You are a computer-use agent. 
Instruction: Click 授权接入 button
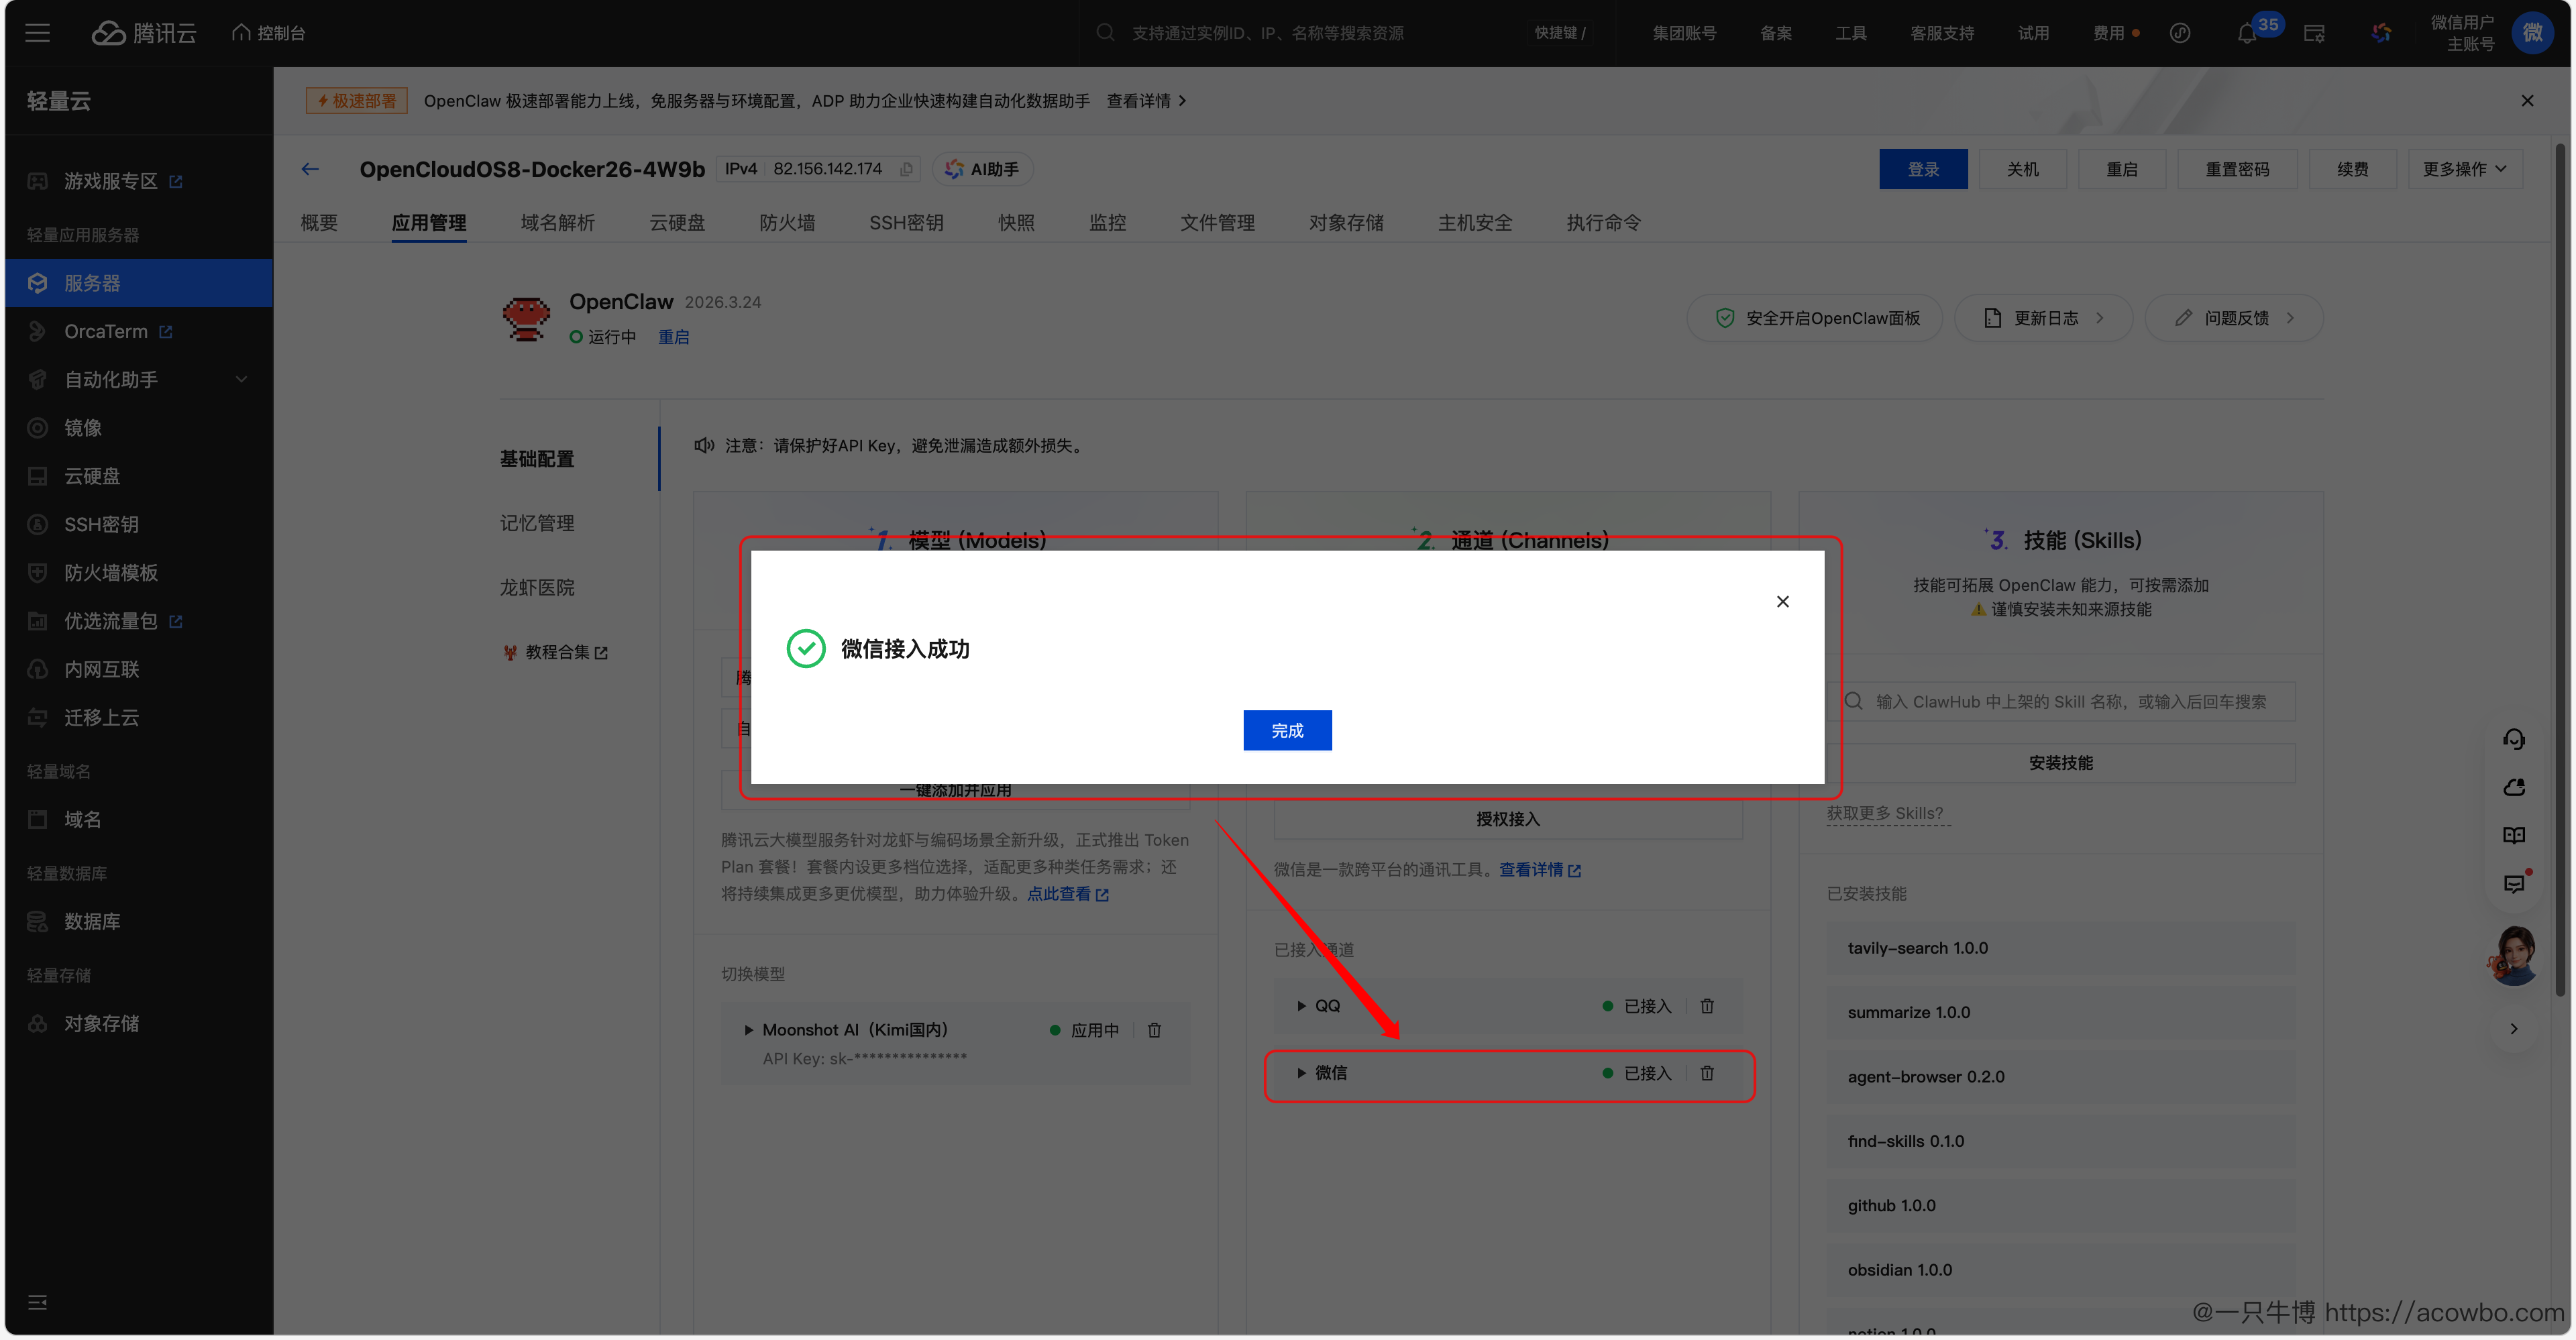1508,819
